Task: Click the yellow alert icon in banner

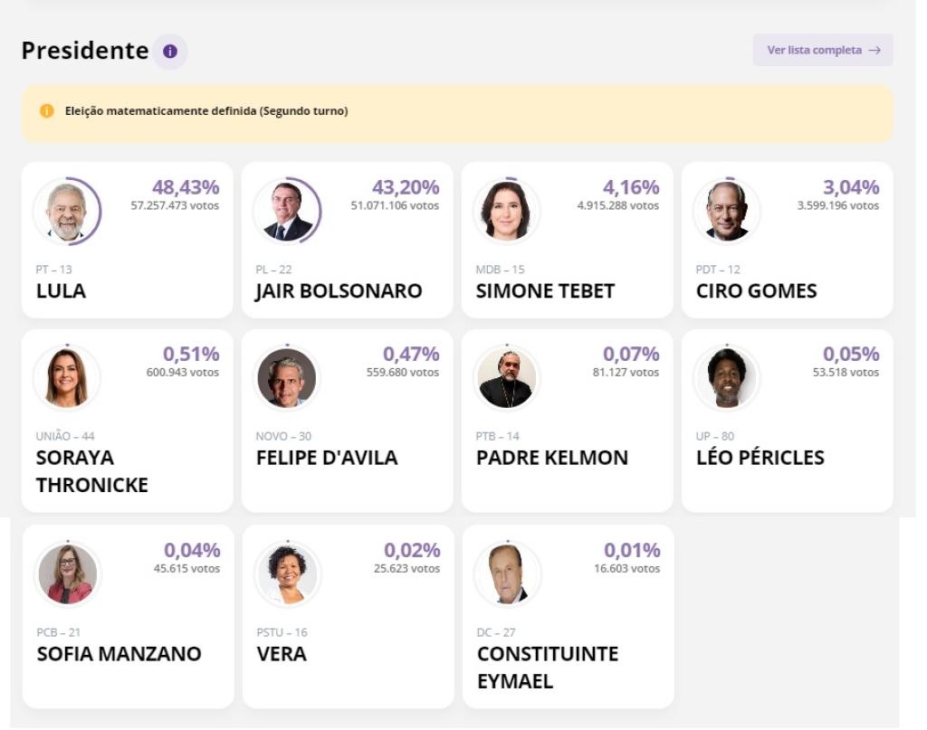Action: [47, 111]
